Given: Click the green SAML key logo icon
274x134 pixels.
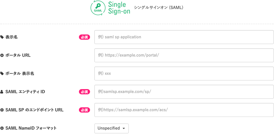Looking at the screenshot, I should coord(98,8).
